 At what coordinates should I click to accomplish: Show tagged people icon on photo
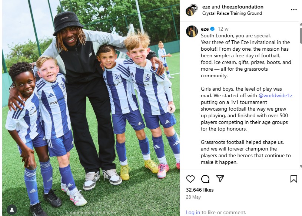(x=12, y=210)
